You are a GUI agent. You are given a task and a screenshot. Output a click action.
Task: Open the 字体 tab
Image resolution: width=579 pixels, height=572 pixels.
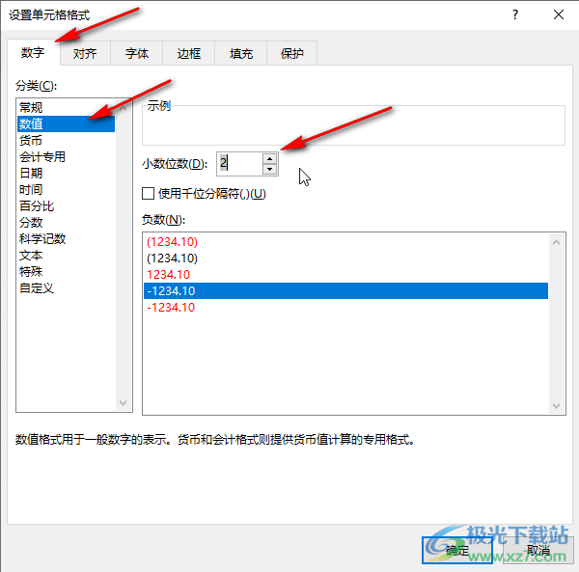(x=137, y=53)
